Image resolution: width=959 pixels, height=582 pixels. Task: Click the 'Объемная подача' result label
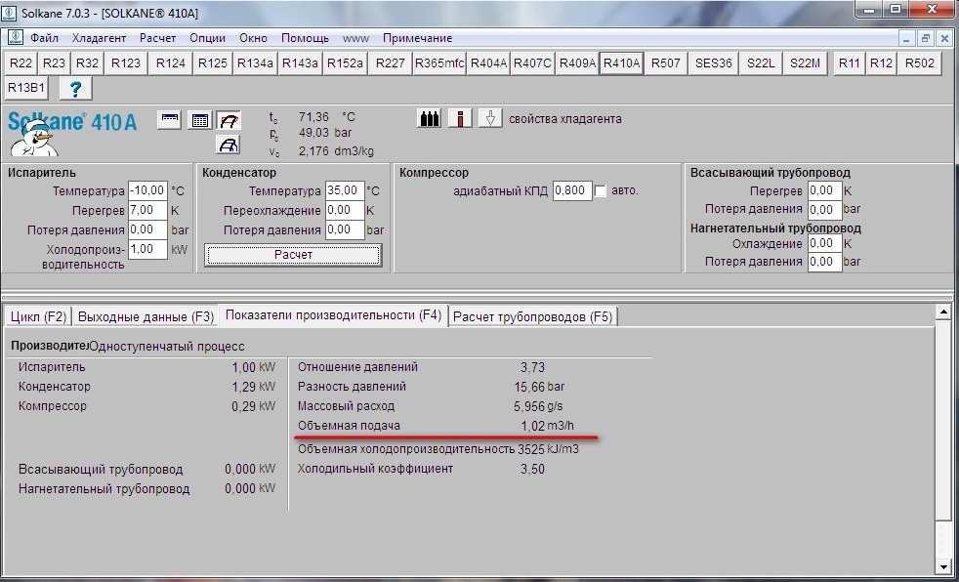349,426
